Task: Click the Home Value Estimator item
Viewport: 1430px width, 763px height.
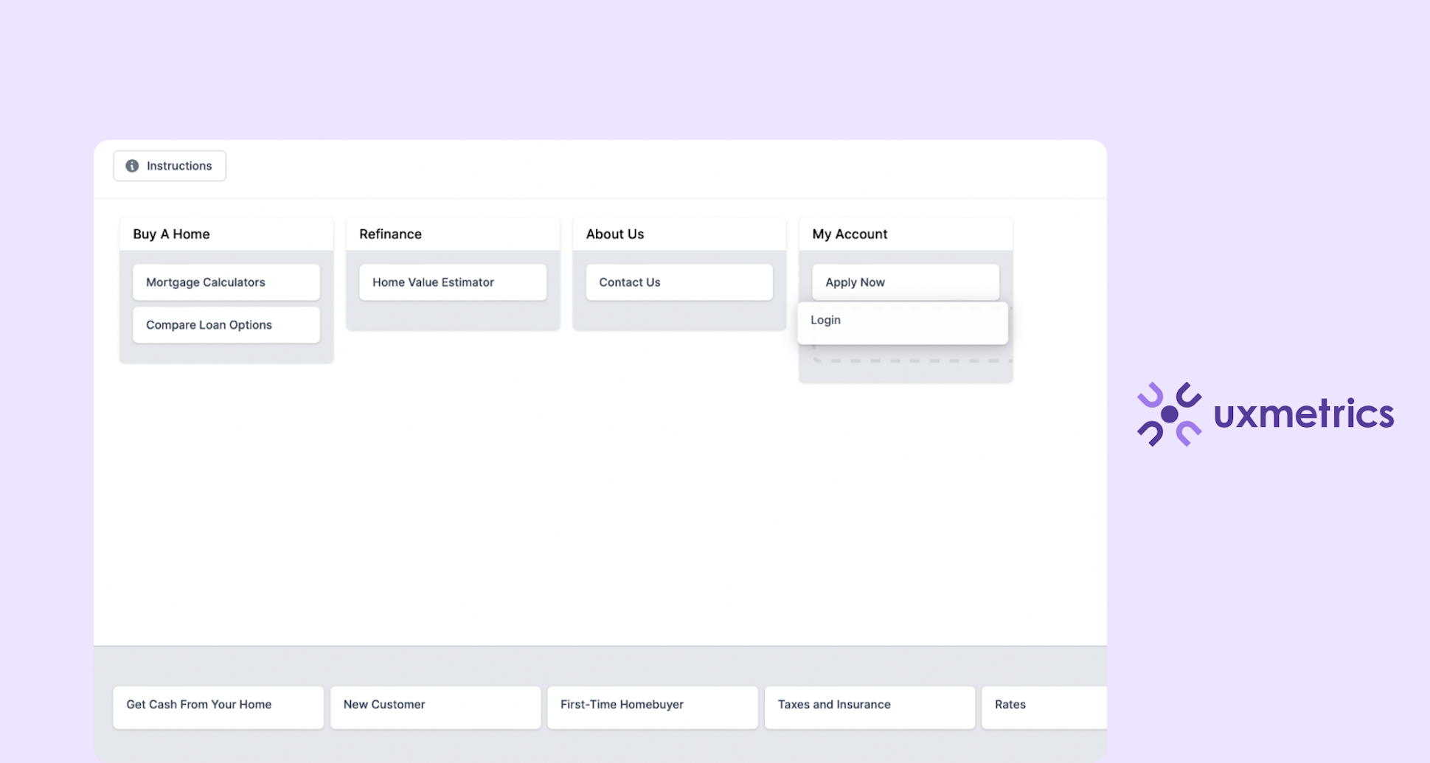Action: click(x=452, y=282)
